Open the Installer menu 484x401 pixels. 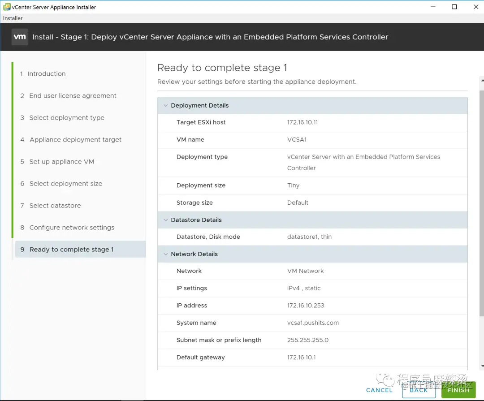(13, 18)
